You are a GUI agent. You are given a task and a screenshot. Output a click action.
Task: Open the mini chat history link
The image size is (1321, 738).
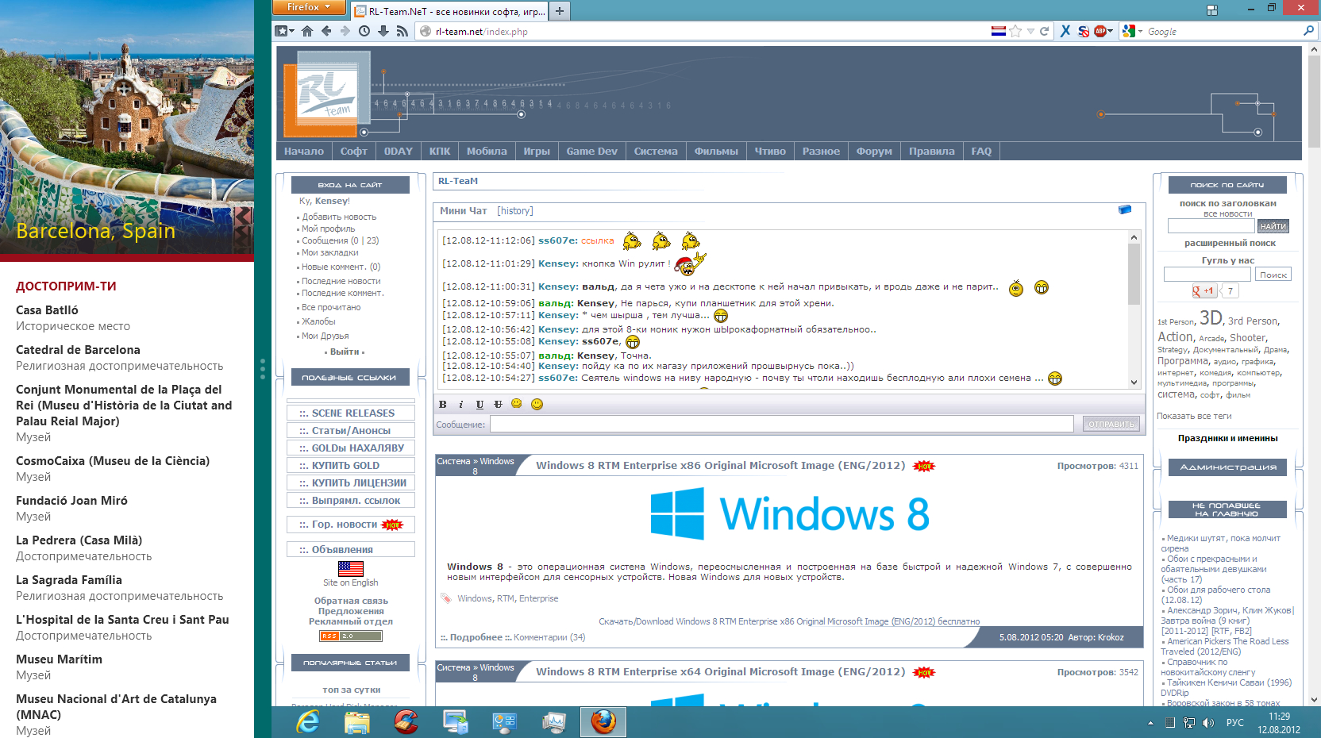pos(515,211)
